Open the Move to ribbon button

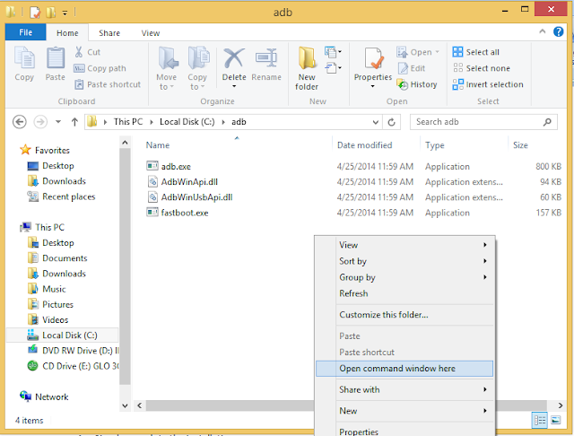[167, 68]
